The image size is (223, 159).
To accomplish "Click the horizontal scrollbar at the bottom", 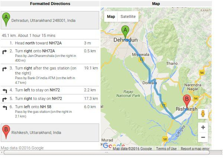I will (x=106, y=152).
